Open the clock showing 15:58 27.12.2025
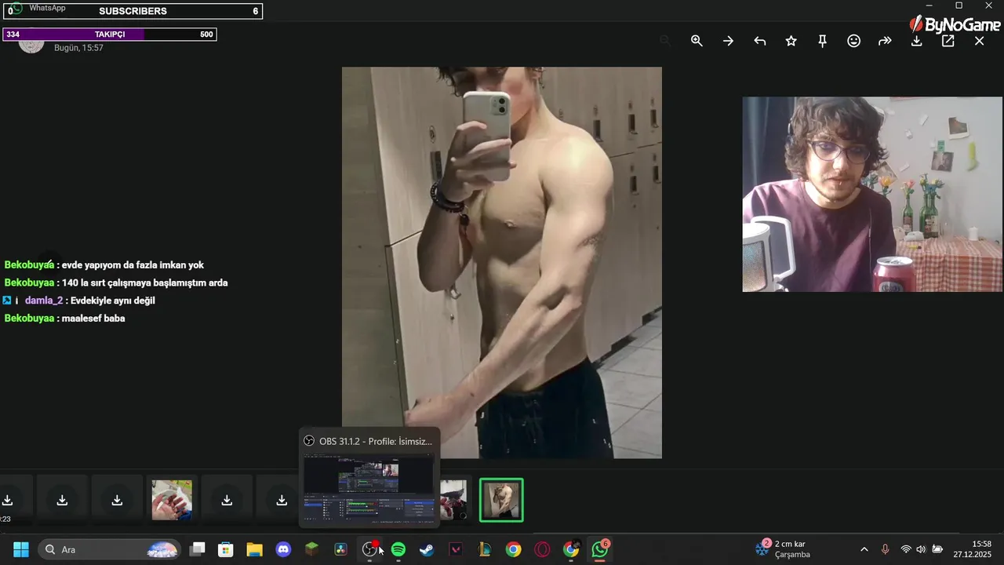The height and width of the screenshot is (565, 1004). point(973,549)
